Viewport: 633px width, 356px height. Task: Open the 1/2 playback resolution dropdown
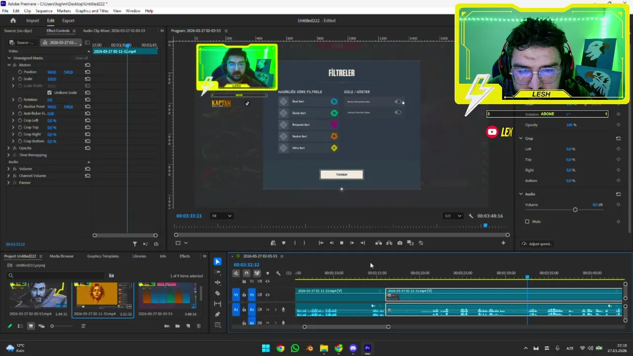(452, 216)
